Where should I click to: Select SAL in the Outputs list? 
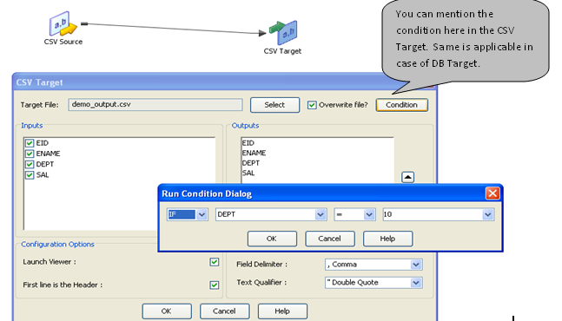point(248,173)
